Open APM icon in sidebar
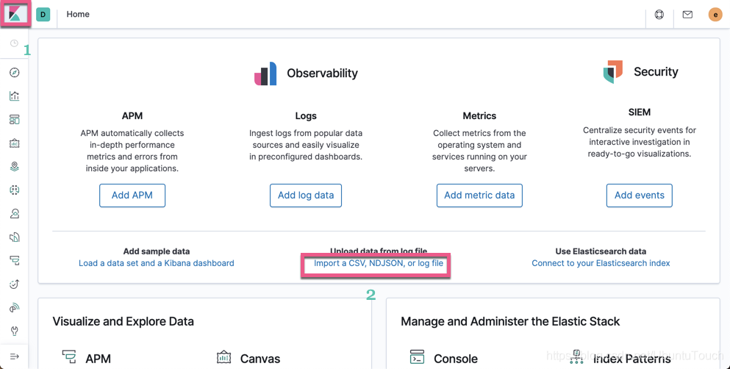This screenshot has height=369, width=730. tap(15, 261)
